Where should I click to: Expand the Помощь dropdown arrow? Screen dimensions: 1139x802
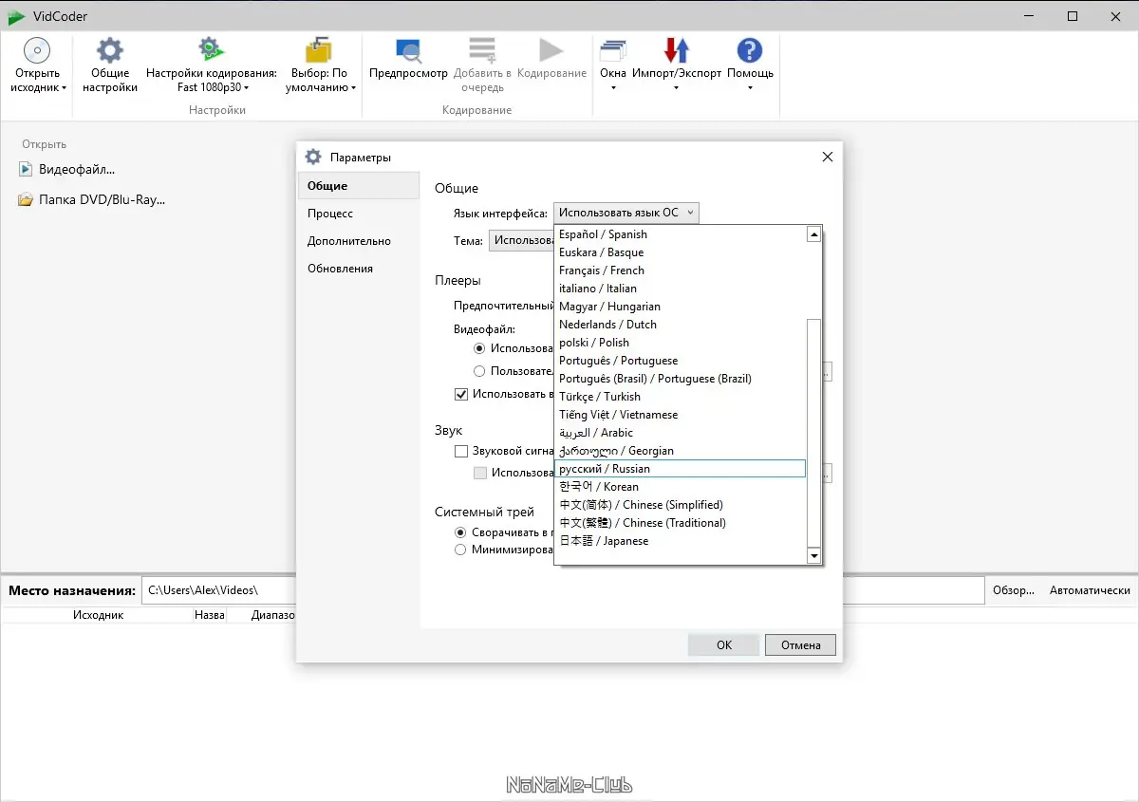(x=750, y=88)
